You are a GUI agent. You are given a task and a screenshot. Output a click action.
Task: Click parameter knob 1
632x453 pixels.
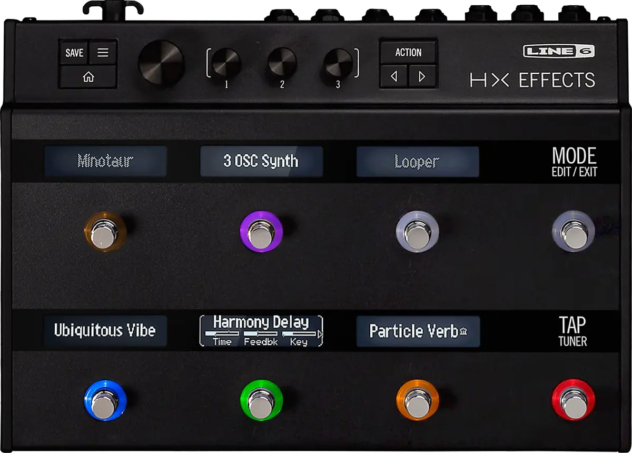(225, 63)
